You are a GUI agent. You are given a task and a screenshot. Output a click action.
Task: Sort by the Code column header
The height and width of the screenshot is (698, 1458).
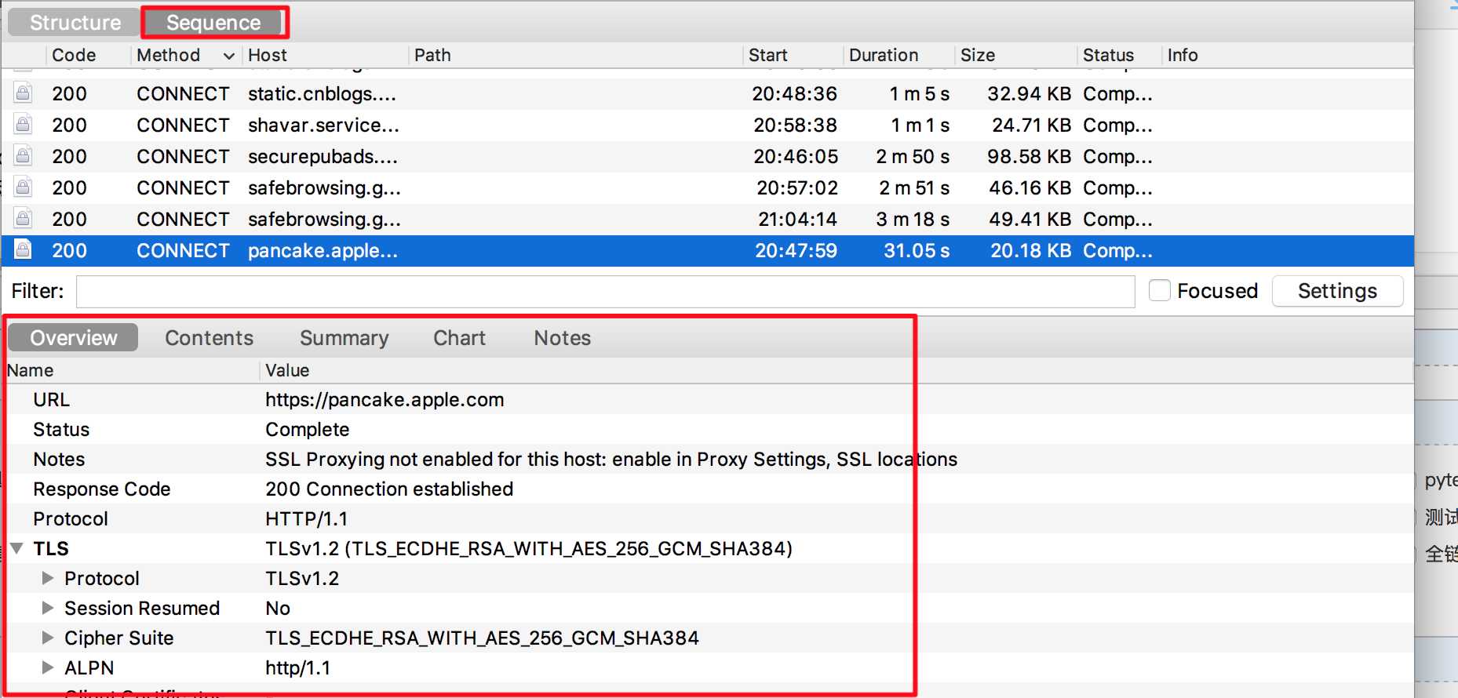[x=74, y=55]
